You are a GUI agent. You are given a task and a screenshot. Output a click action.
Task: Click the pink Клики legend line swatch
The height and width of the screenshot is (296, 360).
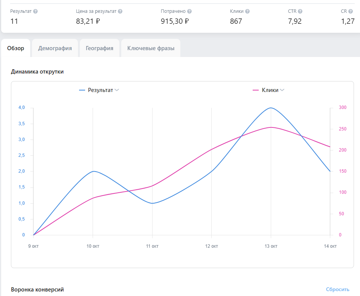click(256, 90)
